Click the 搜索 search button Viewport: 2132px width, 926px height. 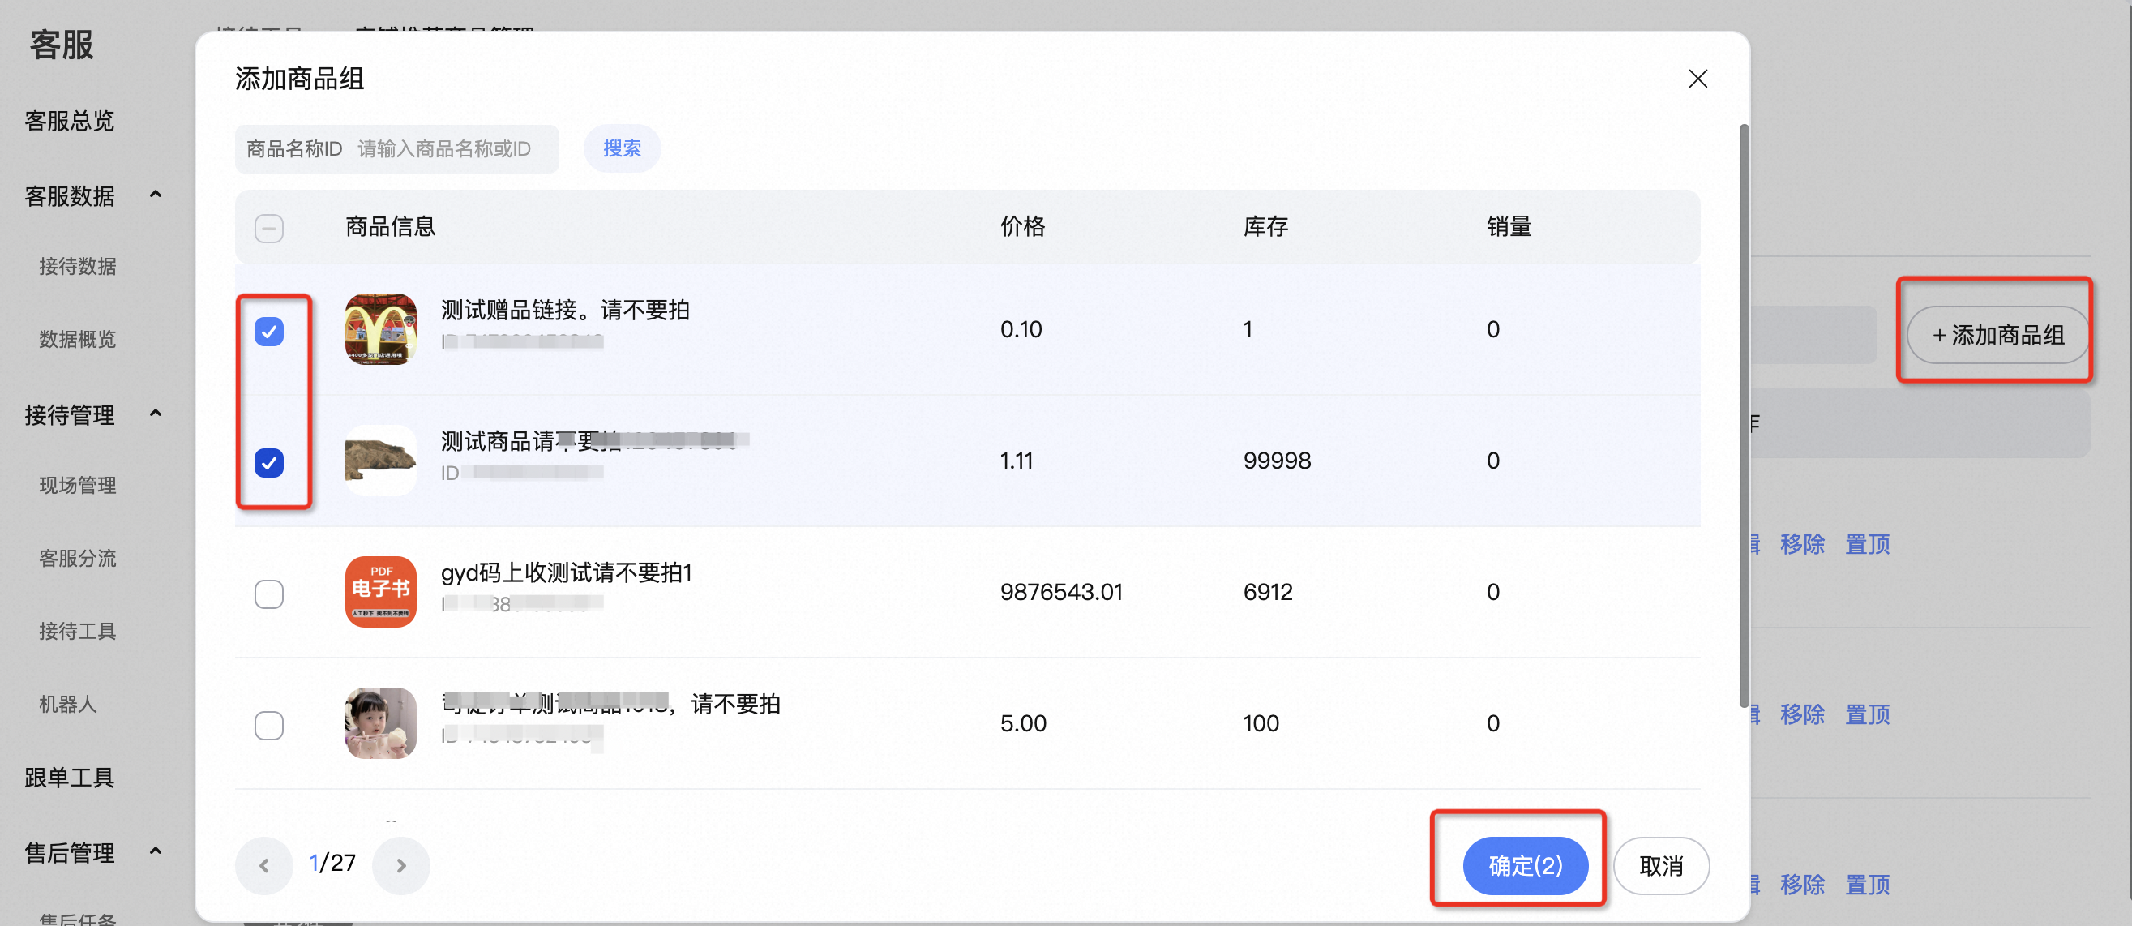click(x=622, y=148)
